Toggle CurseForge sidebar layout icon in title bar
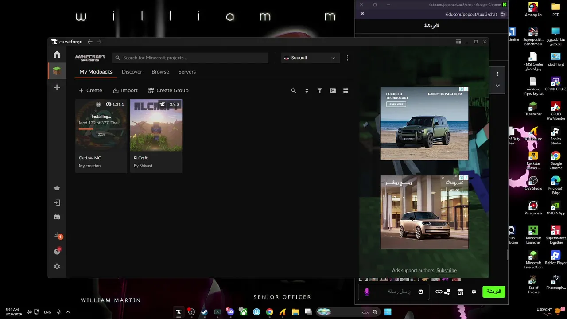 [458, 42]
